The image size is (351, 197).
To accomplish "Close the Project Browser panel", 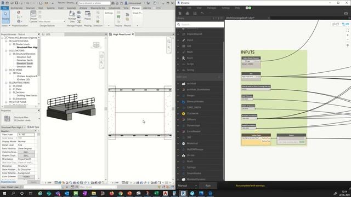I will pos(38,34).
